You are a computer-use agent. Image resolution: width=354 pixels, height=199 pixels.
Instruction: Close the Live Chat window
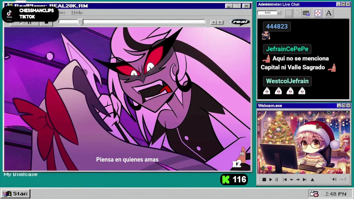(348, 4)
